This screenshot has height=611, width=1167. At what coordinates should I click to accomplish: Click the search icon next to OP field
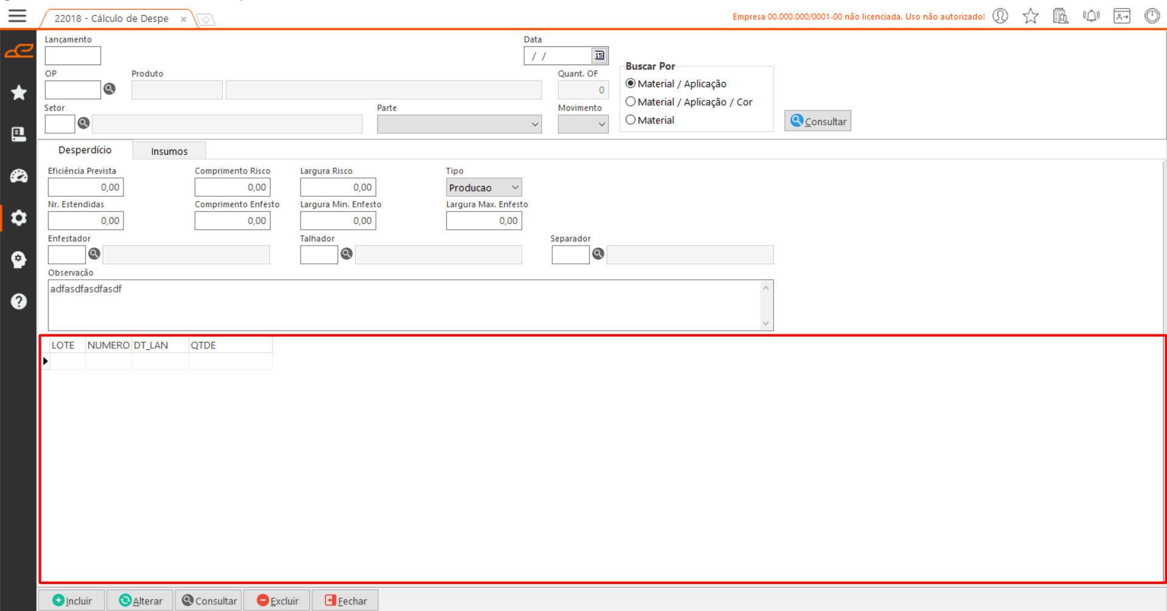click(109, 89)
